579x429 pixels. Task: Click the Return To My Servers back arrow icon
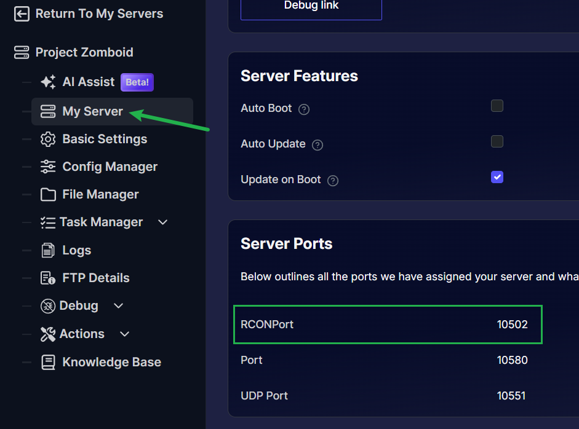point(22,14)
